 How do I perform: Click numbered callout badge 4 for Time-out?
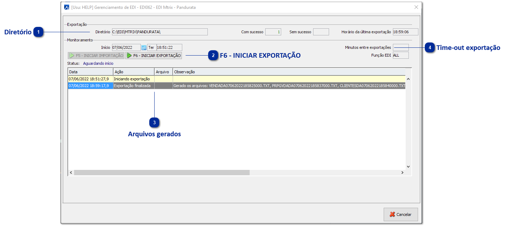coord(430,47)
